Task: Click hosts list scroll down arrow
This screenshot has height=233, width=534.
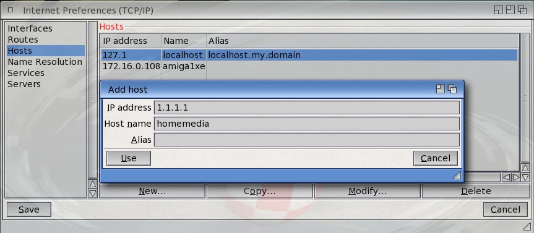Action: click(x=525, y=177)
